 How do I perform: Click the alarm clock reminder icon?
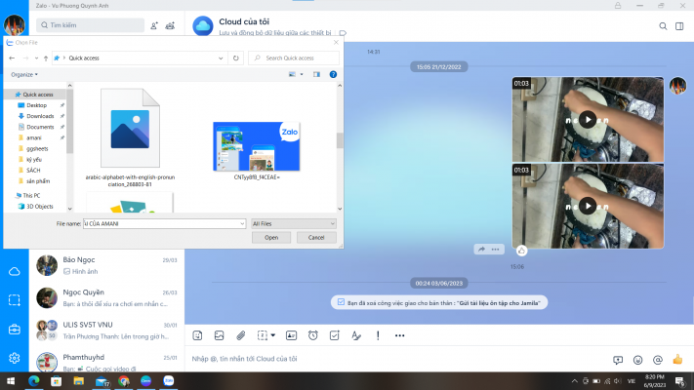tap(313, 335)
